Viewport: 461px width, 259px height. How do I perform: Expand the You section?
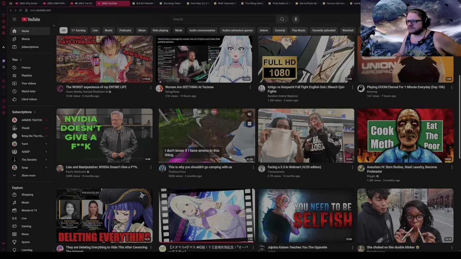pyautogui.click(x=17, y=60)
